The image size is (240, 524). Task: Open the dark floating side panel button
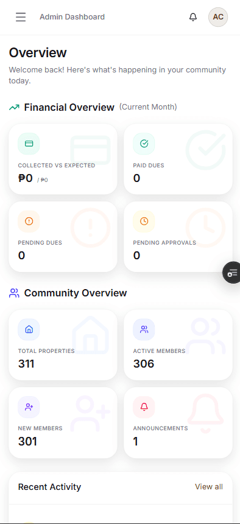pos(231,273)
